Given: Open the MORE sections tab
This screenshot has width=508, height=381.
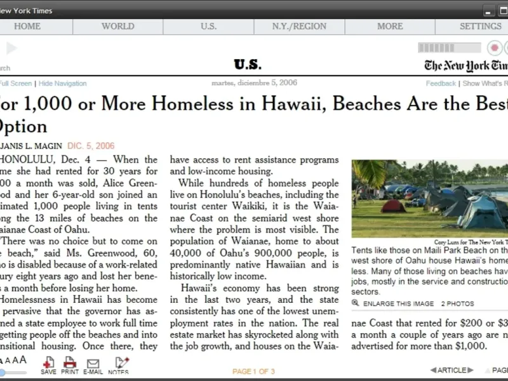Looking at the screenshot, I should [x=390, y=26].
